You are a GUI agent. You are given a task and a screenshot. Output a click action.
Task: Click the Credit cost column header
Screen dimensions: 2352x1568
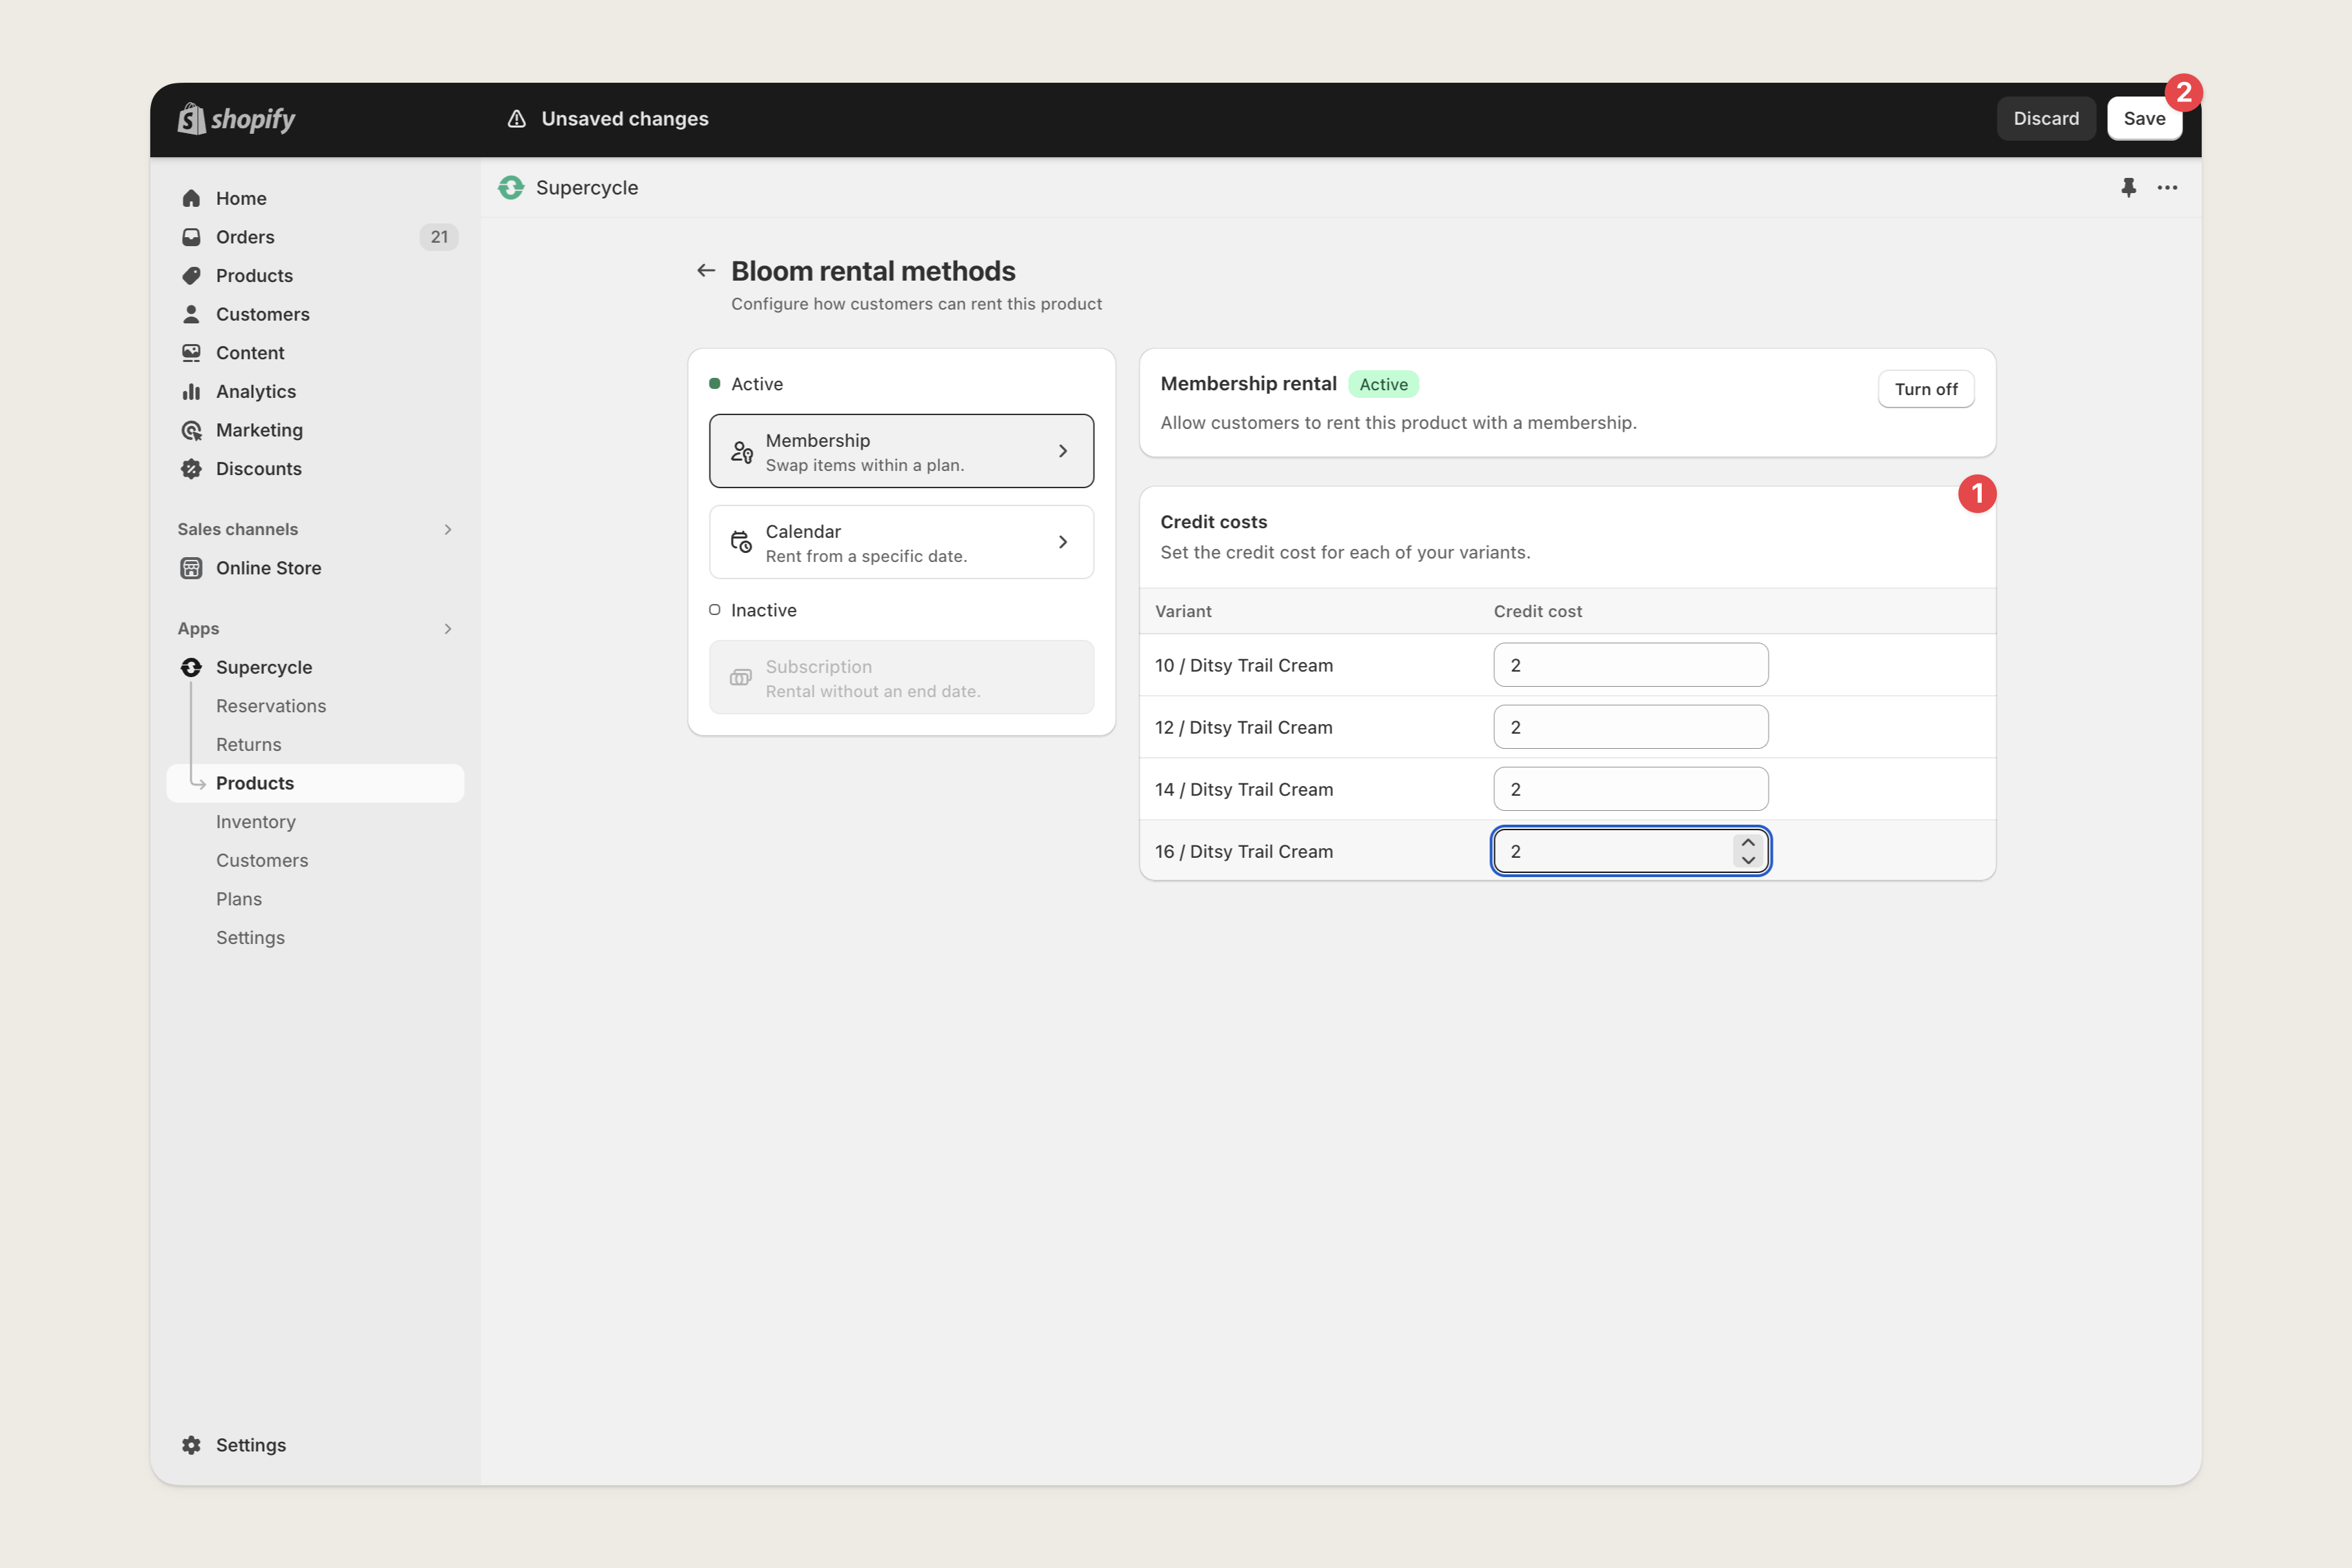1538,611
